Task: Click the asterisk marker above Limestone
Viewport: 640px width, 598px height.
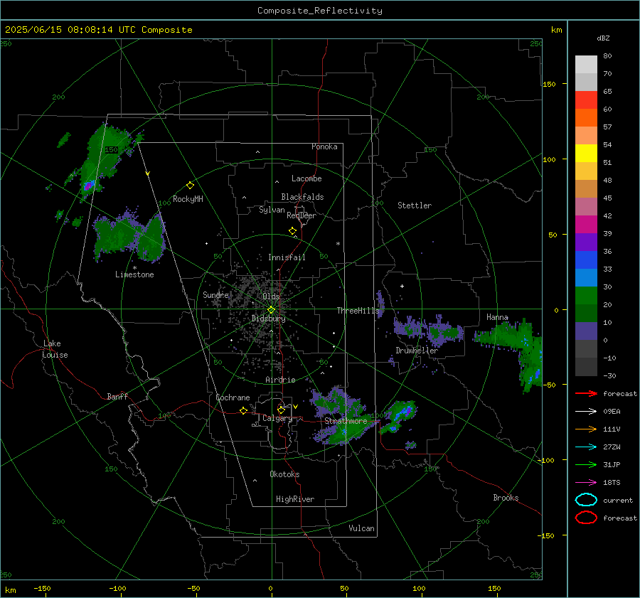Action: pyautogui.click(x=134, y=268)
